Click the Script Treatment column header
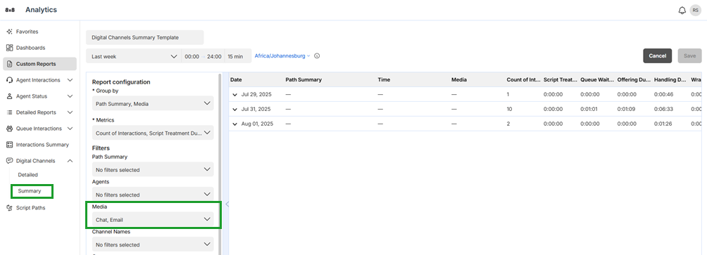 point(561,80)
